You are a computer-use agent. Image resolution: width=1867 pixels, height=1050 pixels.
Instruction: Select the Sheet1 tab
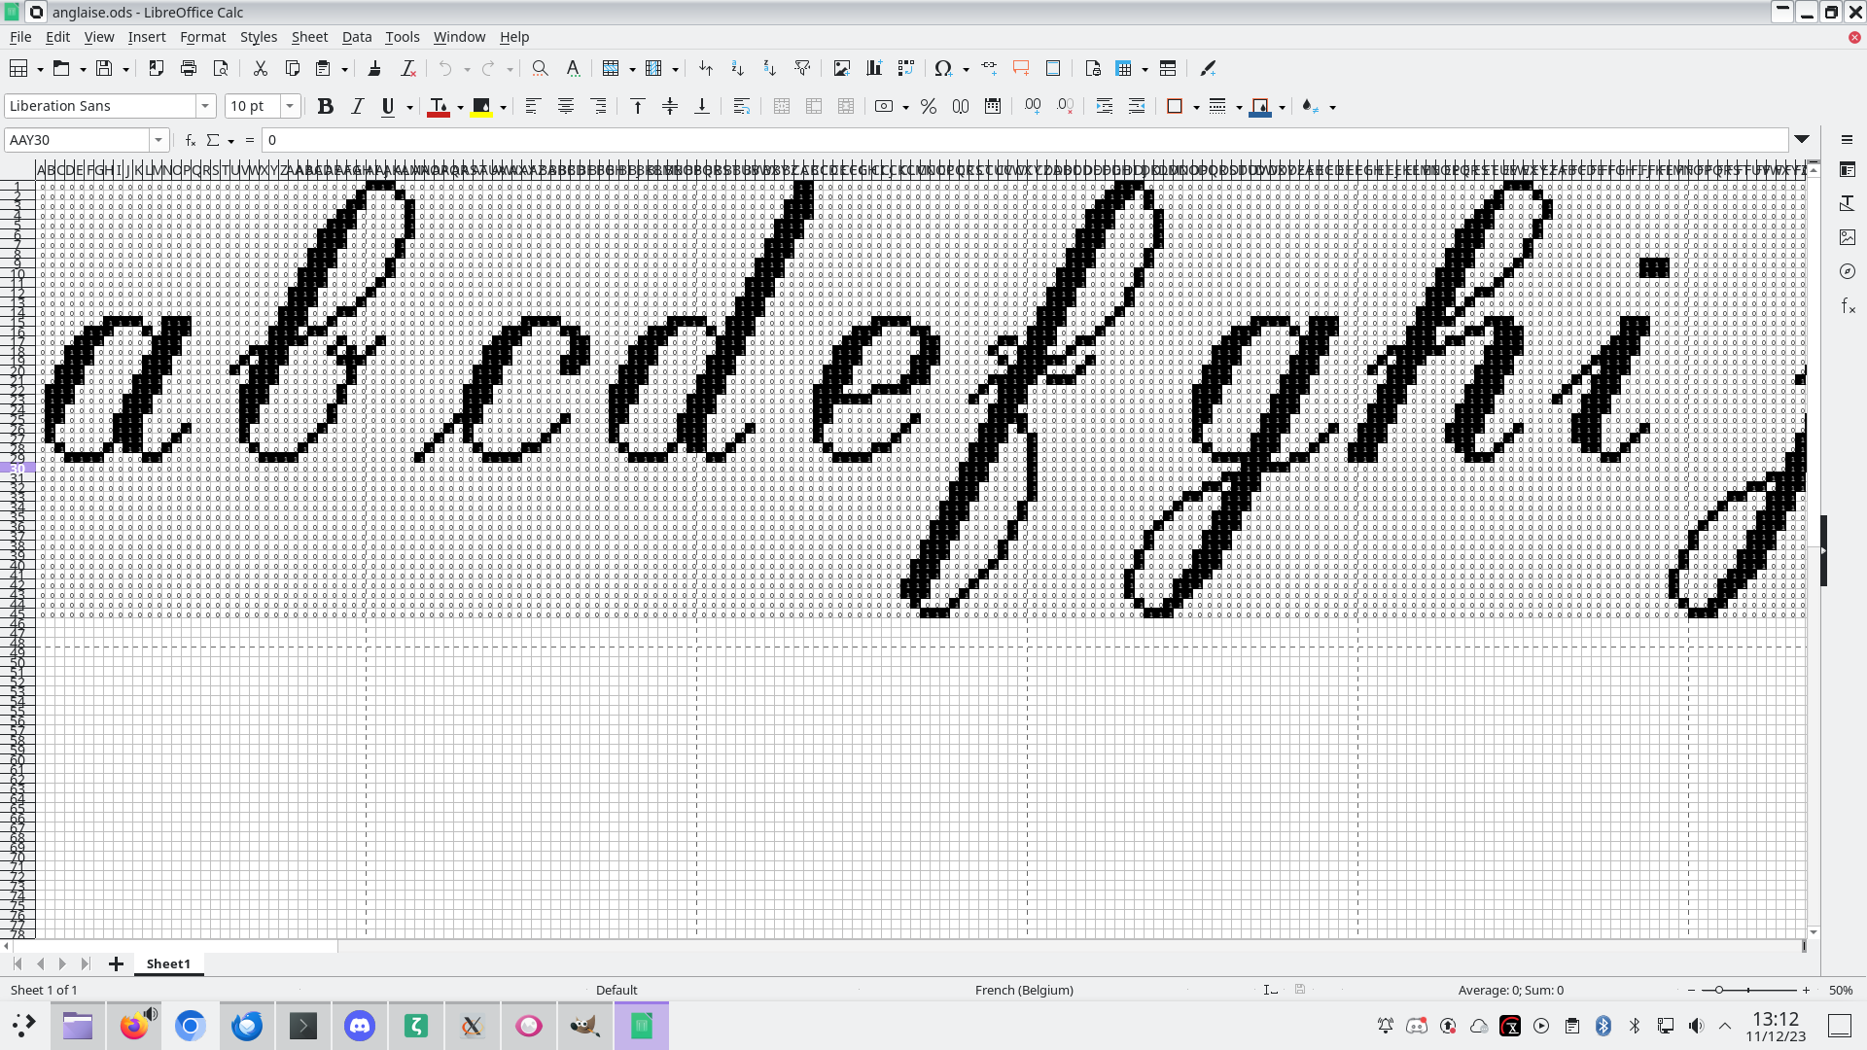point(168,963)
